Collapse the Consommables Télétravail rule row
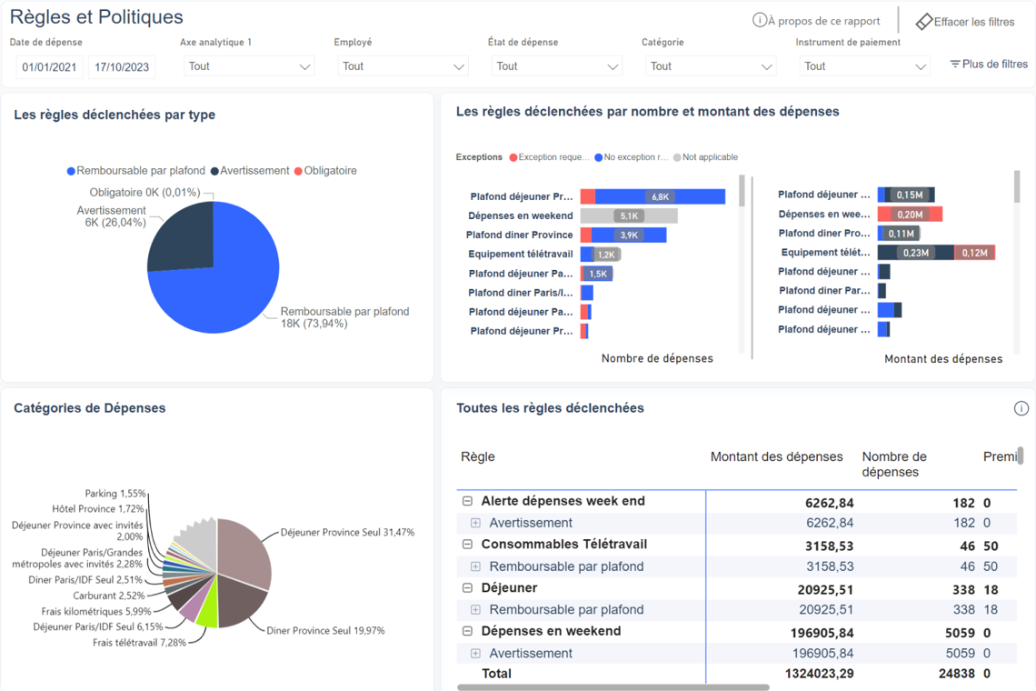The height and width of the screenshot is (691, 1036). [x=467, y=545]
